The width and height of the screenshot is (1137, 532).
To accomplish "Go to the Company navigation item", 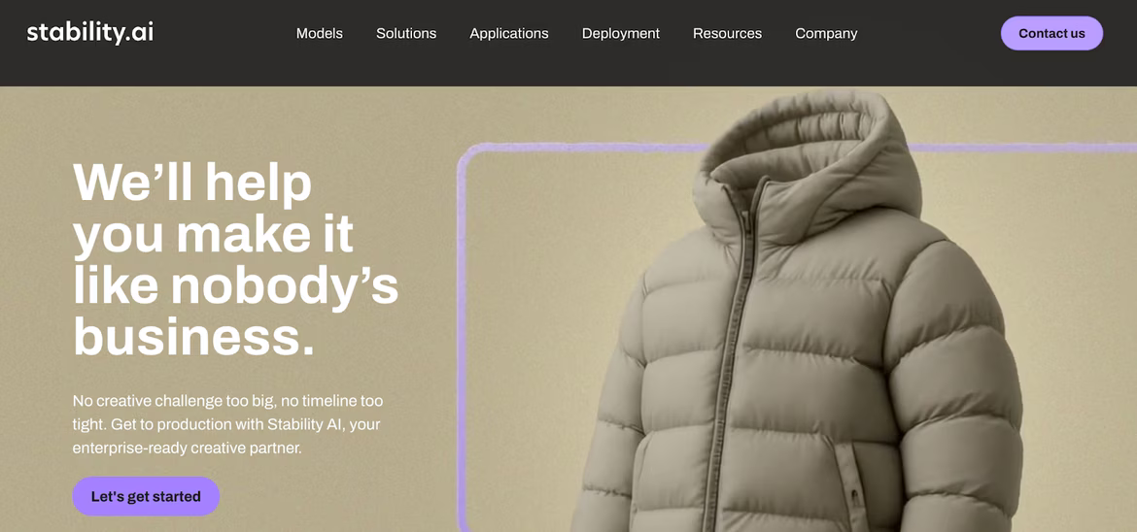I will click(x=826, y=33).
